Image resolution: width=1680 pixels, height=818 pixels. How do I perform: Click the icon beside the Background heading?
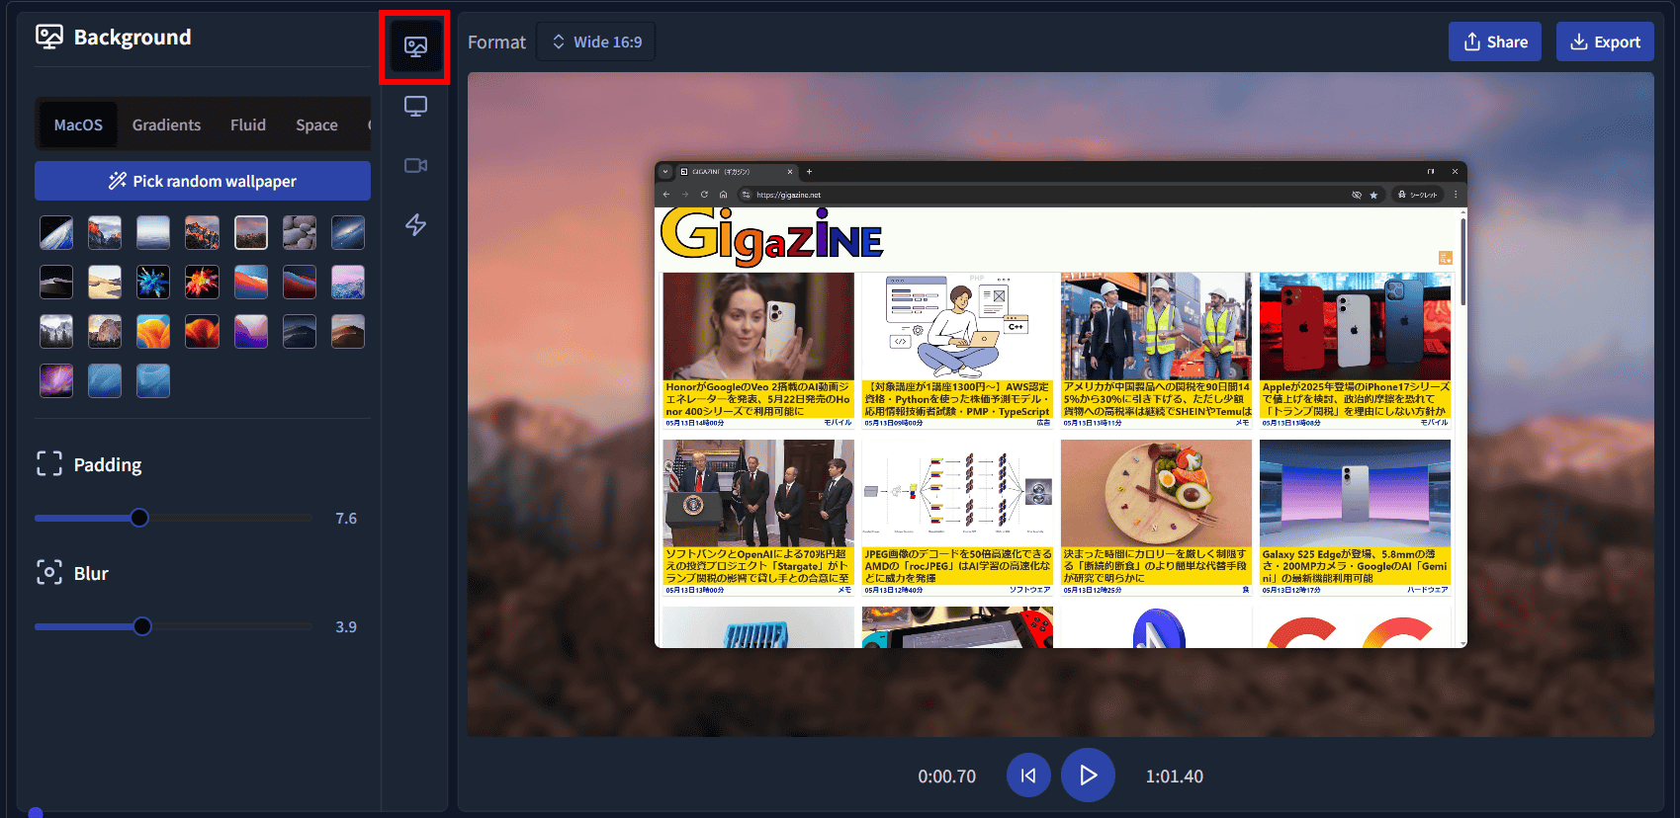[x=49, y=38]
